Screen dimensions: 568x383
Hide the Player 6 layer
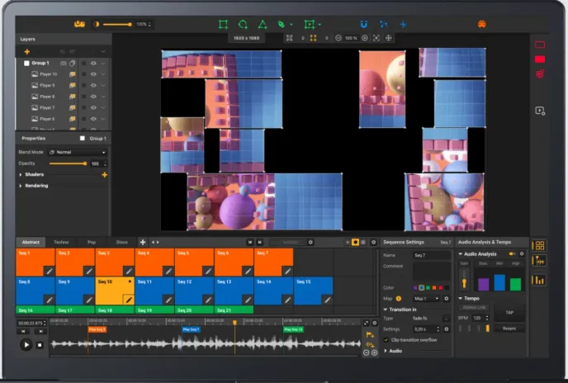[93, 119]
